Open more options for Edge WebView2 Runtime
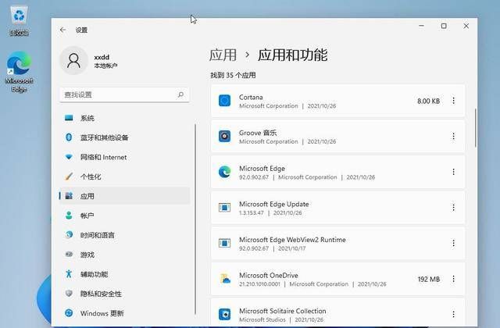This screenshot has height=328, width=500. pyautogui.click(x=453, y=244)
